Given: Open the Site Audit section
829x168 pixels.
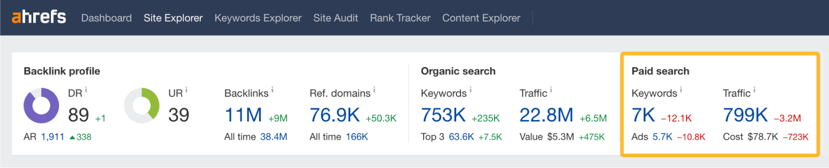Looking at the screenshot, I should point(335,18).
